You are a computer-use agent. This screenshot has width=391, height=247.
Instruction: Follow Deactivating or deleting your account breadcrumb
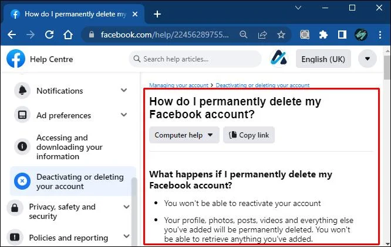point(262,85)
